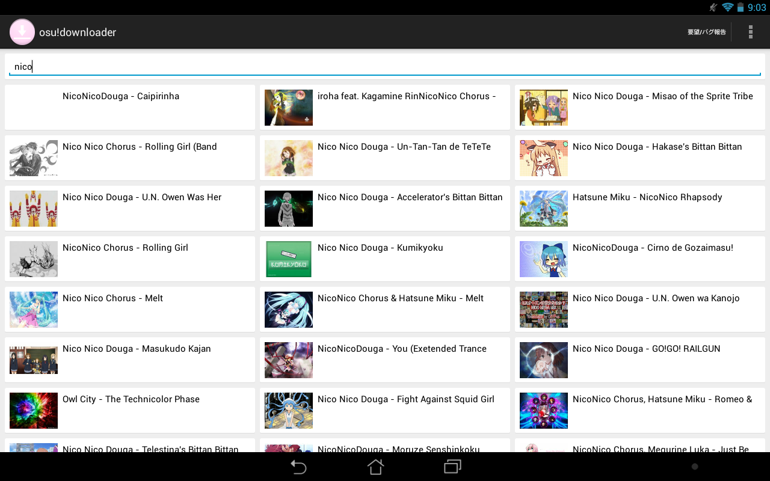Select Nico Nico Douga - Kumikyoku
Viewport: 770px width, 481px height.
click(x=380, y=248)
